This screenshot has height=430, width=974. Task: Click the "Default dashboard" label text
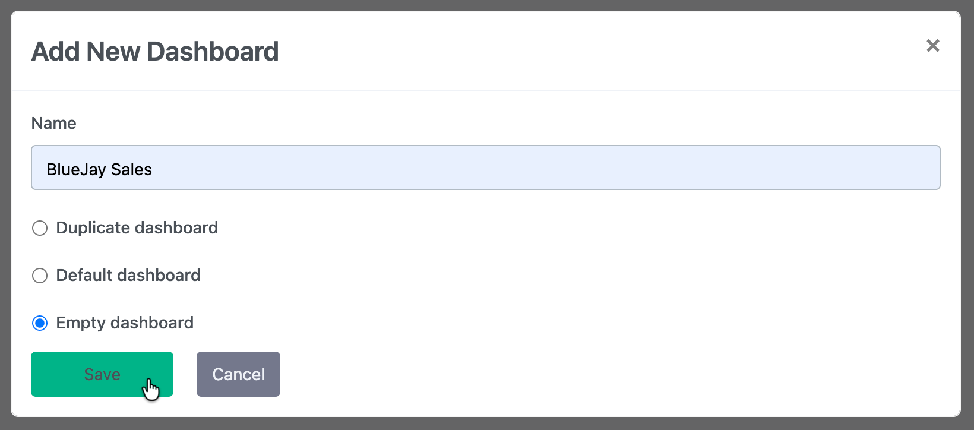(128, 276)
